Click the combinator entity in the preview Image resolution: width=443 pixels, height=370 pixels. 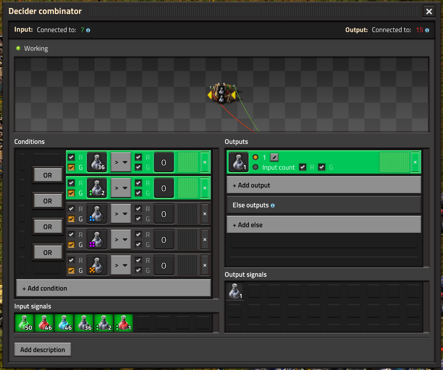[222, 93]
